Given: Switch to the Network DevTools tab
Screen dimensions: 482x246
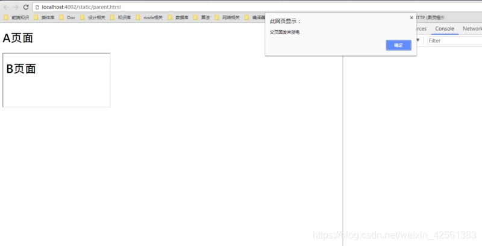Looking at the screenshot, I should [472, 28].
